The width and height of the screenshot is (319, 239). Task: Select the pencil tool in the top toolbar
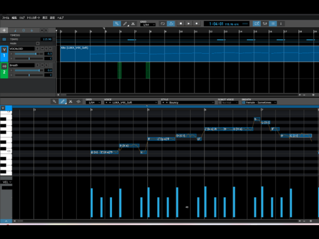pos(125,24)
